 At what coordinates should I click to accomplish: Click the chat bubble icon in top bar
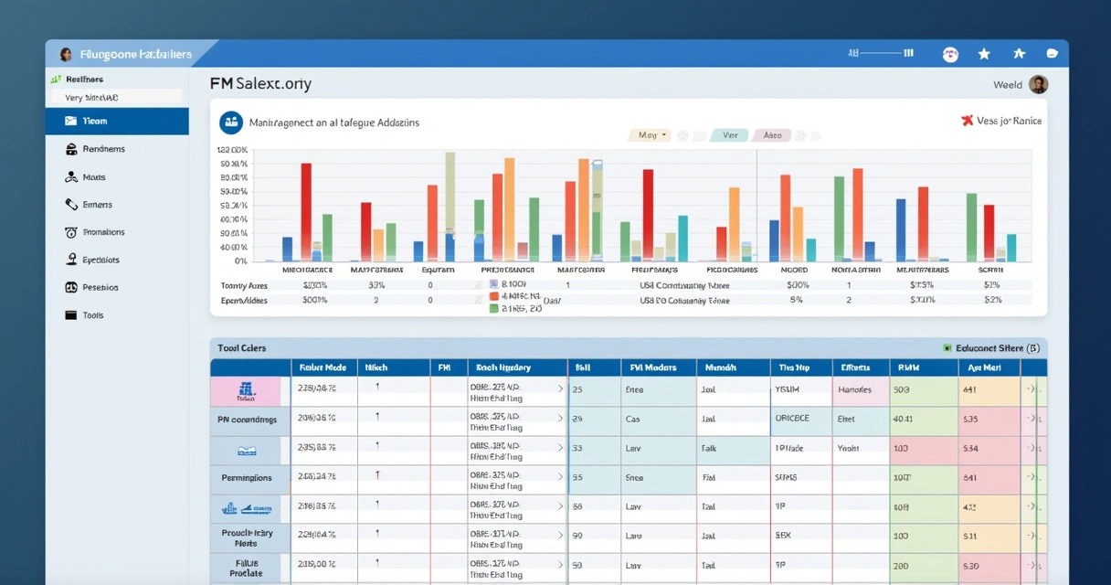(1052, 53)
